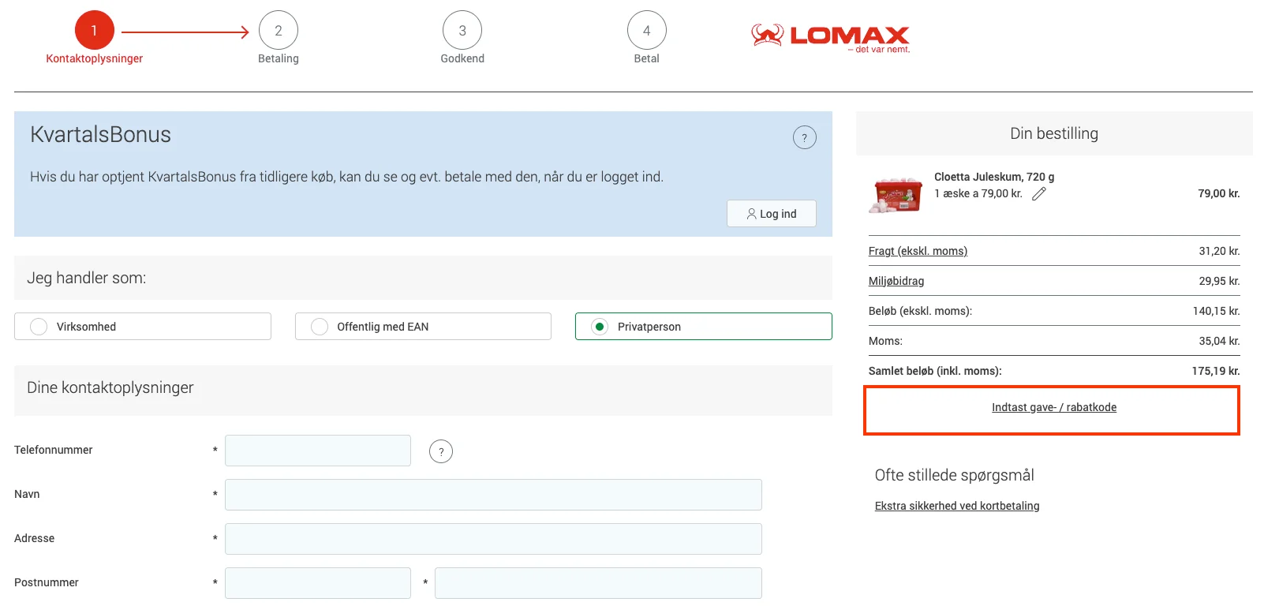The height and width of the screenshot is (606, 1279).
Task: Click the Ofte stillede spørgsmål heading
Action: coord(954,475)
